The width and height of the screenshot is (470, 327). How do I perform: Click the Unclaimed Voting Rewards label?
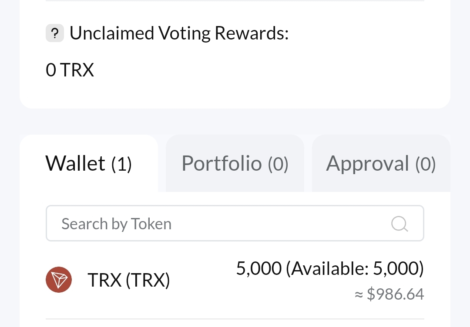point(179,33)
